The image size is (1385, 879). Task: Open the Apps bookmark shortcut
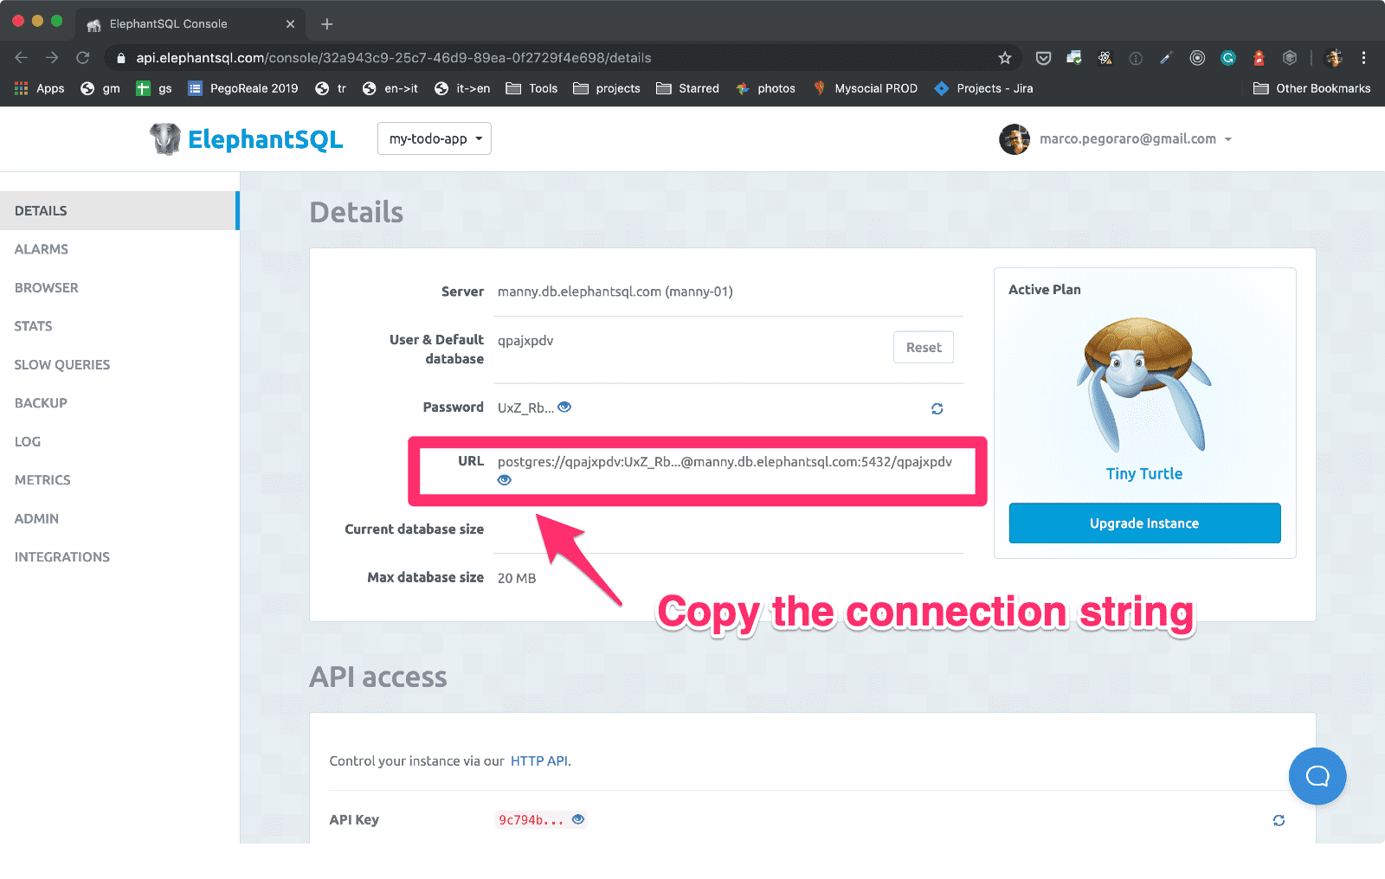click(x=40, y=88)
